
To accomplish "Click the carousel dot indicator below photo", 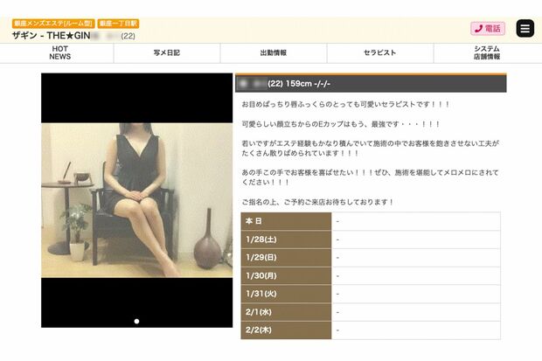I will click(x=136, y=322).
